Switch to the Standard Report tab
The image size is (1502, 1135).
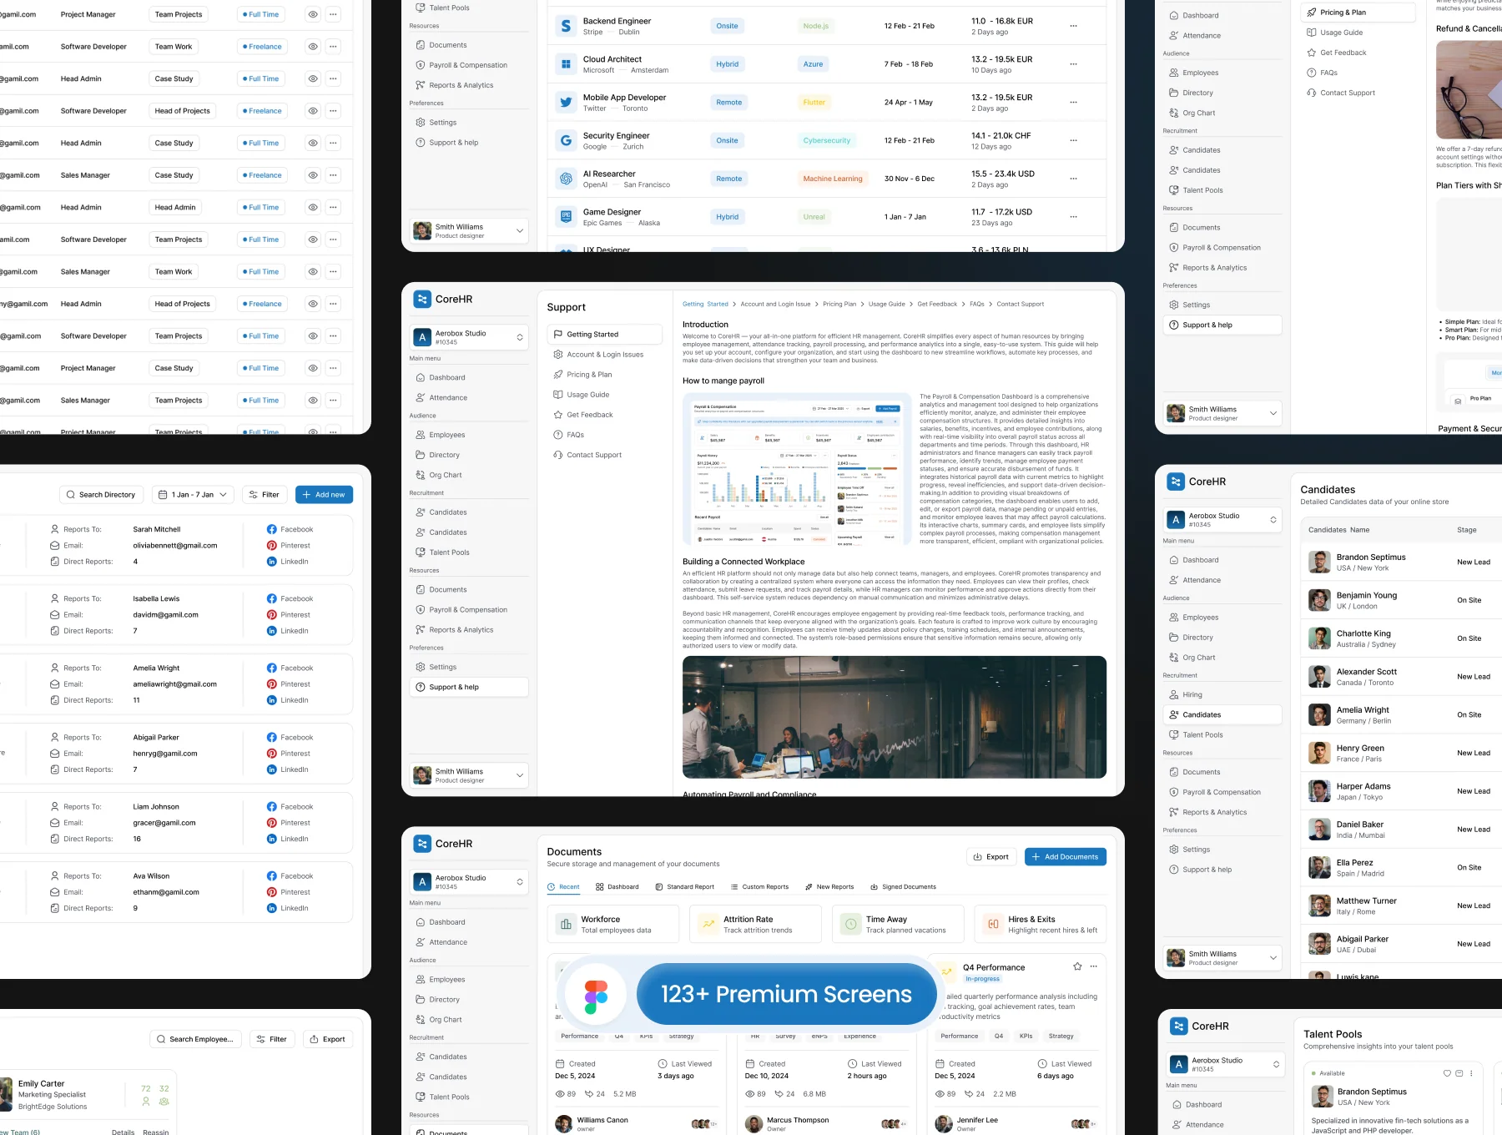pyautogui.click(x=684, y=887)
